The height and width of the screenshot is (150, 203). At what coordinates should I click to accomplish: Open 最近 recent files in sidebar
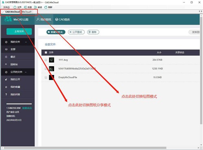point(17,57)
